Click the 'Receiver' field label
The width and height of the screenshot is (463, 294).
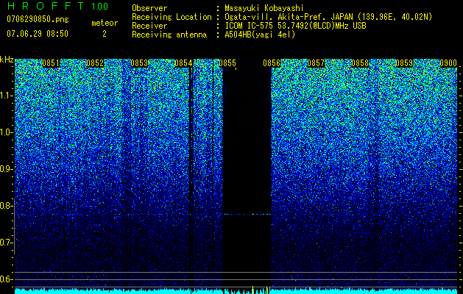(149, 26)
